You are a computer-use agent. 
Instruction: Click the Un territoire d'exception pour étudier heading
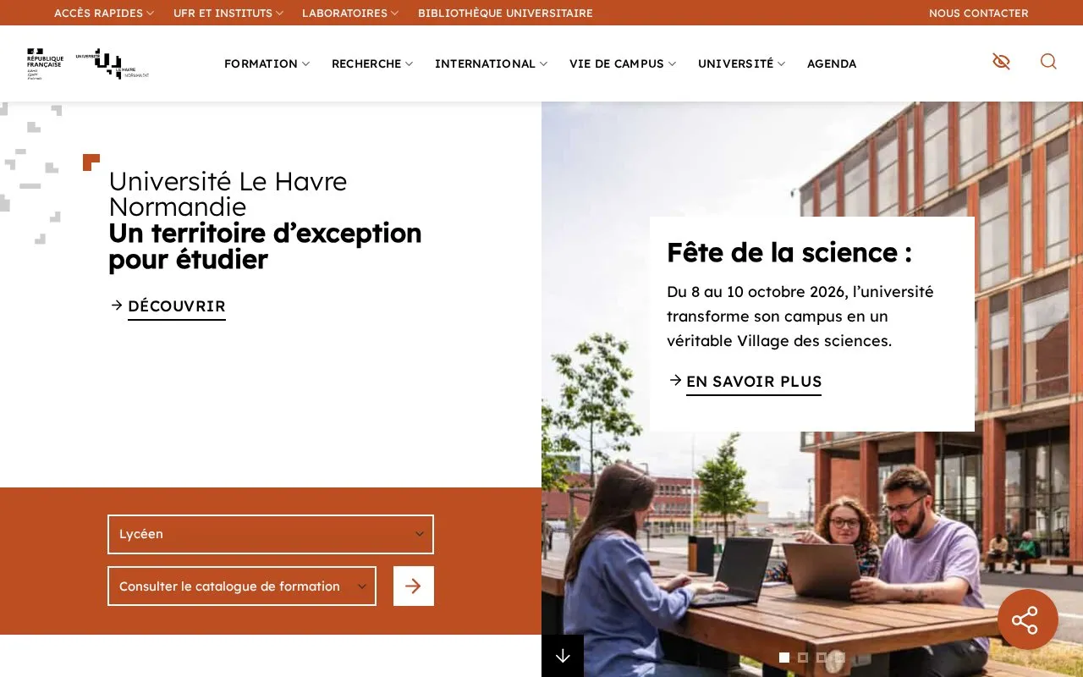(265, 246)
